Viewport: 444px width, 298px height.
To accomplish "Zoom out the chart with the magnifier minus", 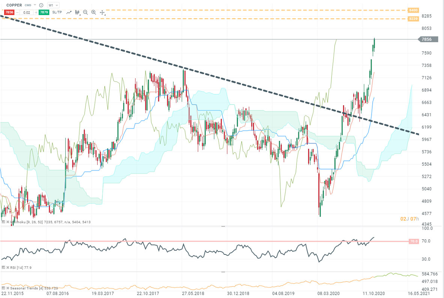I will pos(86,12).
